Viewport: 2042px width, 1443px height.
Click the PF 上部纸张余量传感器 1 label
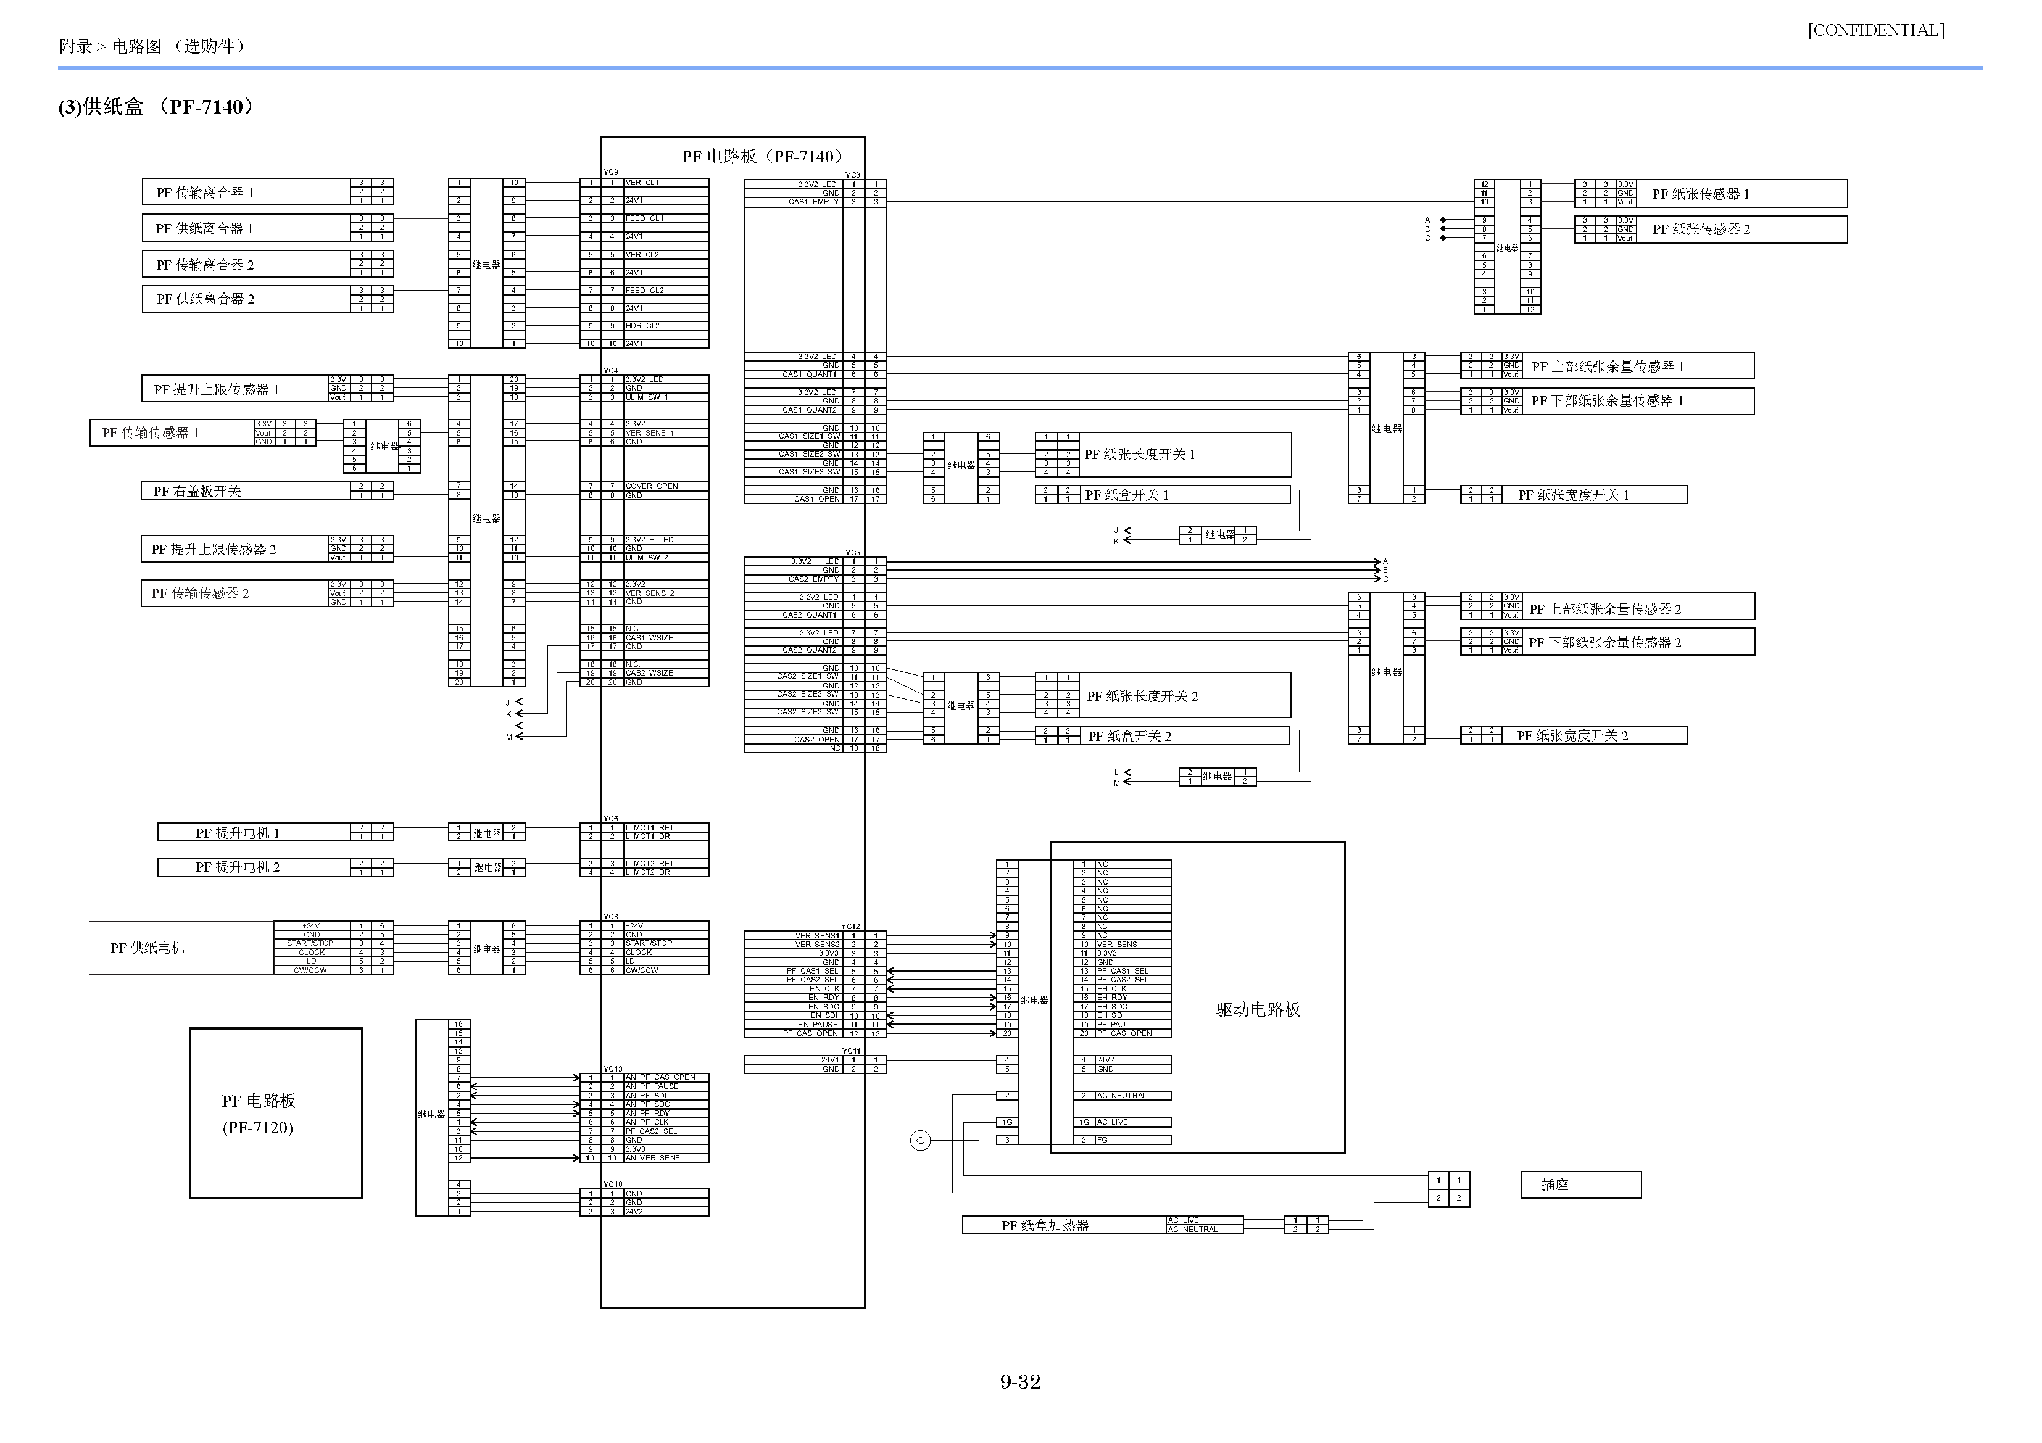pyautogui.click(x=1608, y=367)
